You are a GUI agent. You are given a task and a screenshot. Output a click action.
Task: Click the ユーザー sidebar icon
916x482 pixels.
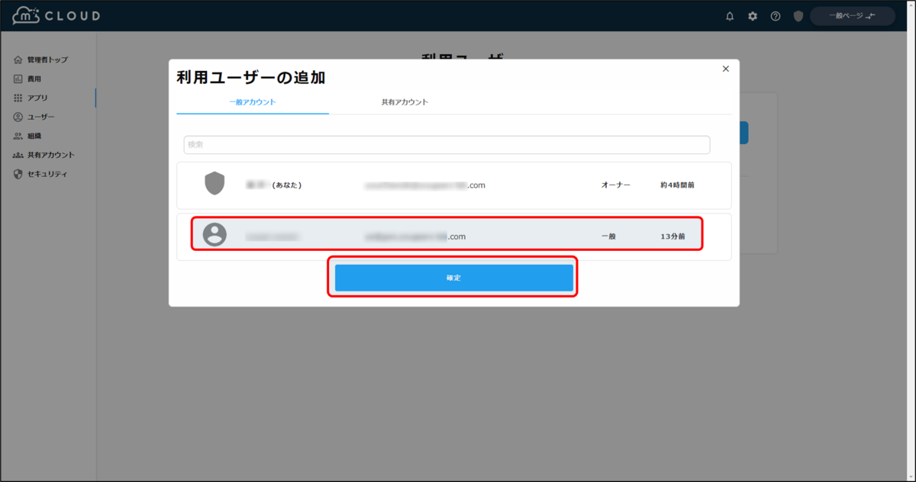pos(17,116)
